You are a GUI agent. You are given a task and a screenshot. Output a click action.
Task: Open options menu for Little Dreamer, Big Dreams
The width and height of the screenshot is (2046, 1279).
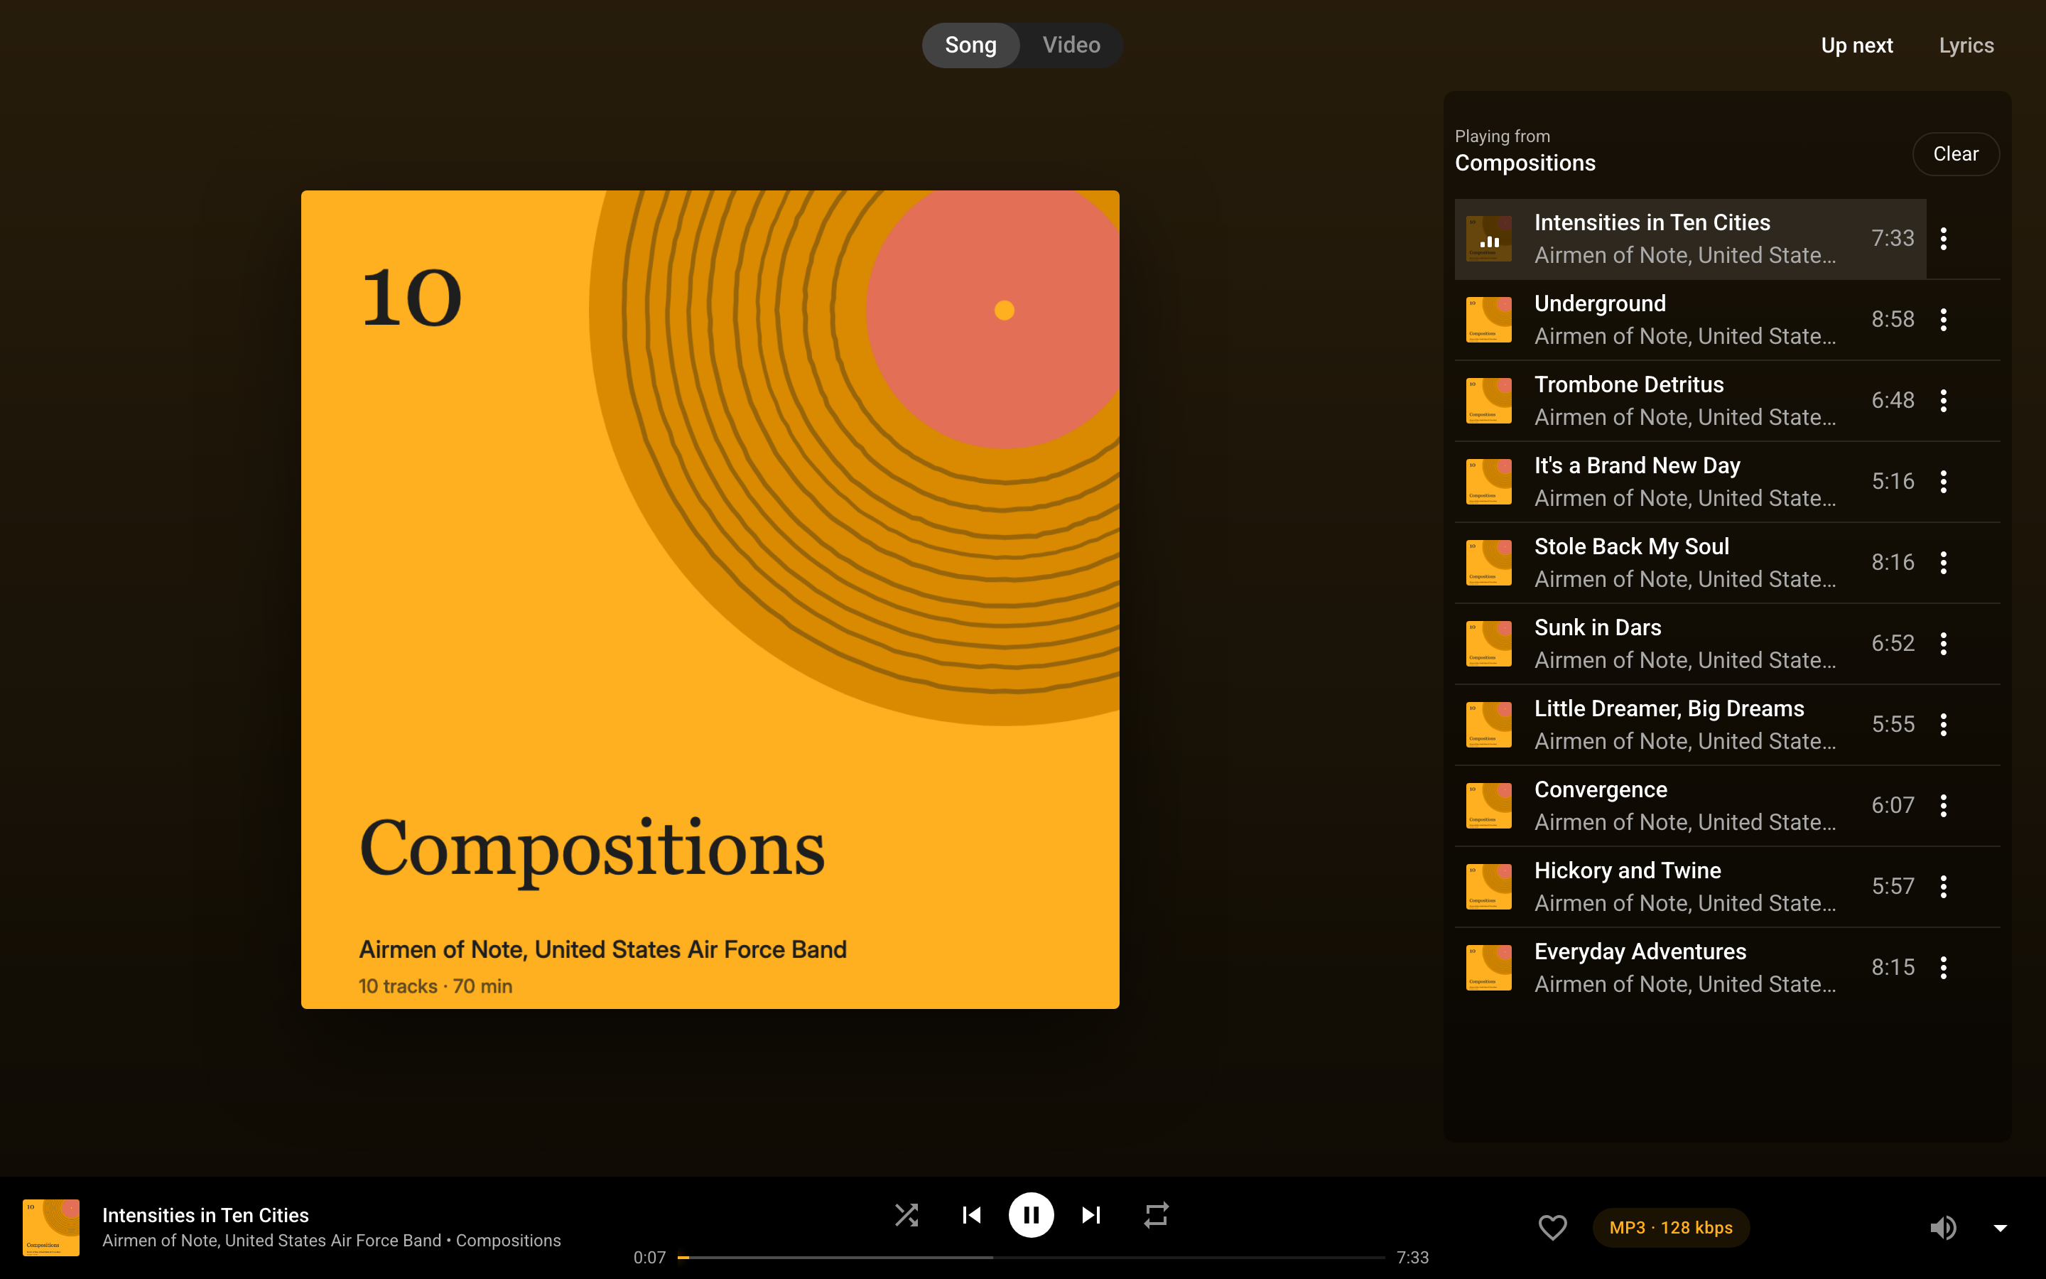(1944, 725)
